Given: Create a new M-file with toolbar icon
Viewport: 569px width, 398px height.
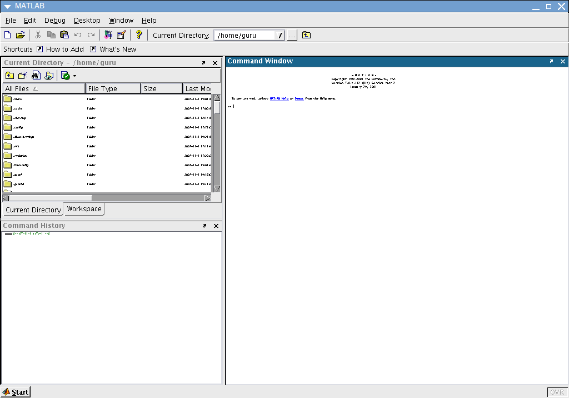Looking at the screenshot, I should pyautogui.click(x=7, y=35).
